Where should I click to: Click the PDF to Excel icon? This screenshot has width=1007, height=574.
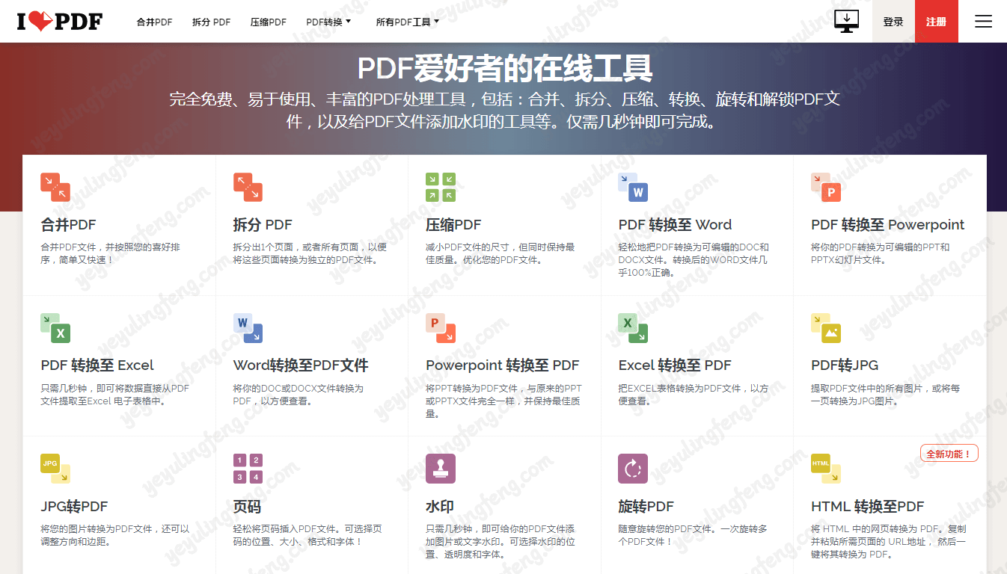pyautogui.click(x=55, y=328)
